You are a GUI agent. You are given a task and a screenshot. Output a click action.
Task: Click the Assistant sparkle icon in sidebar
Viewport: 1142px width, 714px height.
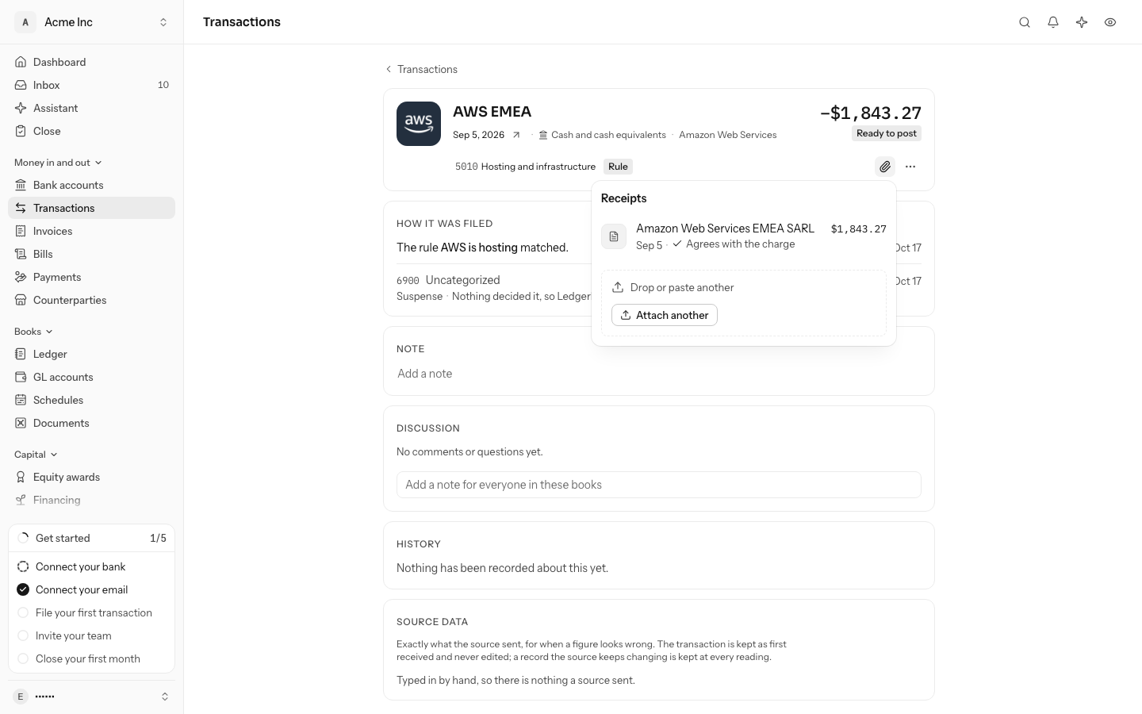[x=21, y=108]
